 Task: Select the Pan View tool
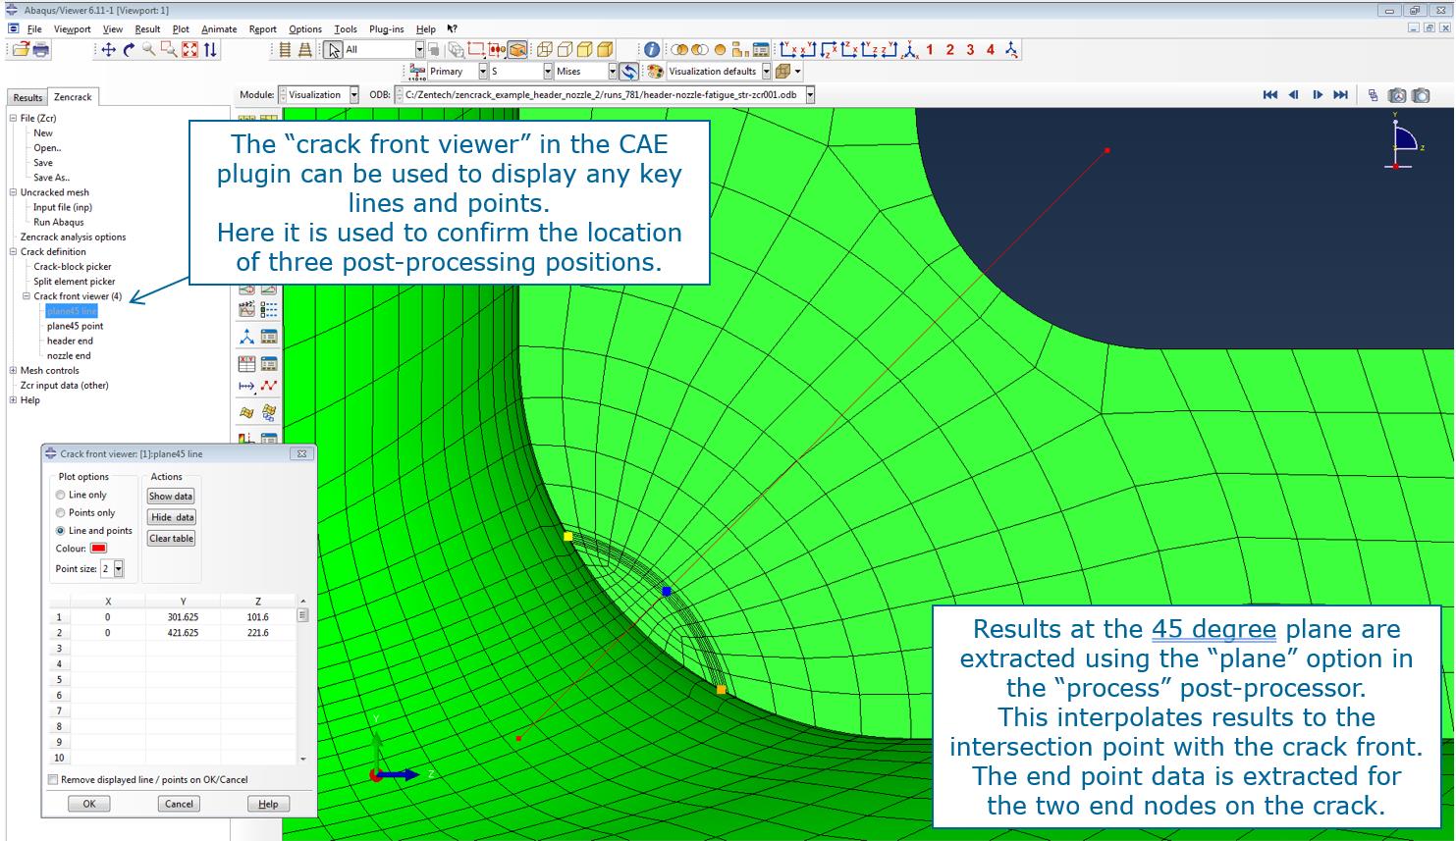point(108,49)
